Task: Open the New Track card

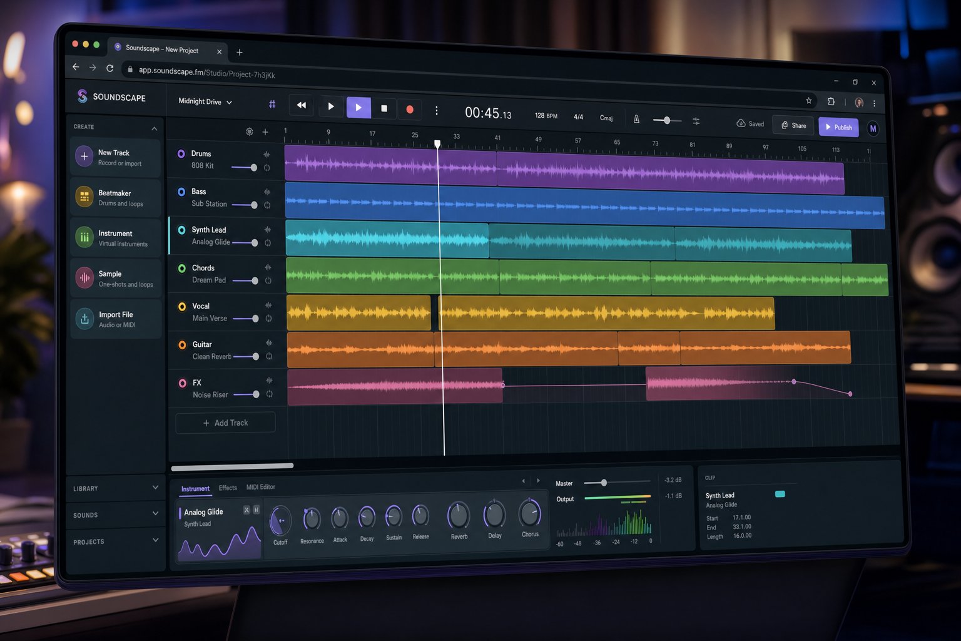Action: click(x=116, y=157)
